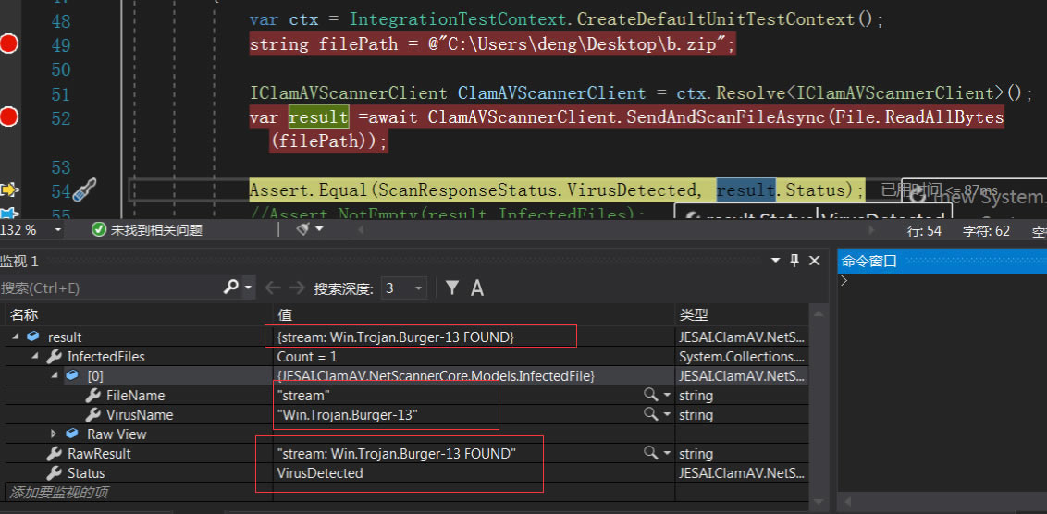
Task: Click the wrench icon beside Status
Action: [54, 472]
